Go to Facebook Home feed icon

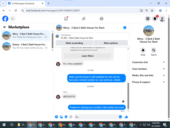click(x=66, y=18)
